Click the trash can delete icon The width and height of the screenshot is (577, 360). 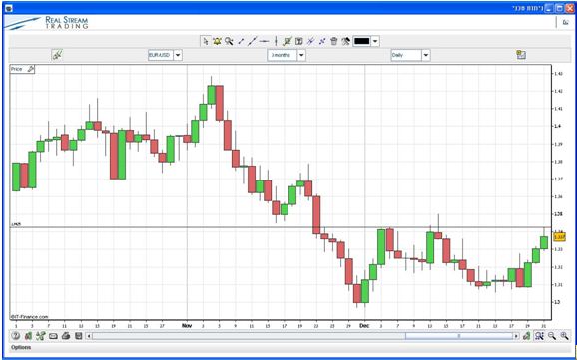click(334, 41)
